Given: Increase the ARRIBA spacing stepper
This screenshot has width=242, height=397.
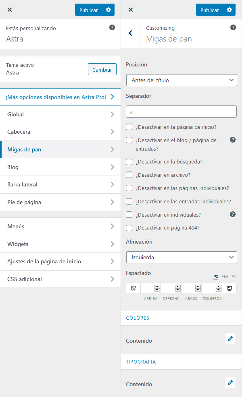Looking at the screenshot, I should (157, 286).
